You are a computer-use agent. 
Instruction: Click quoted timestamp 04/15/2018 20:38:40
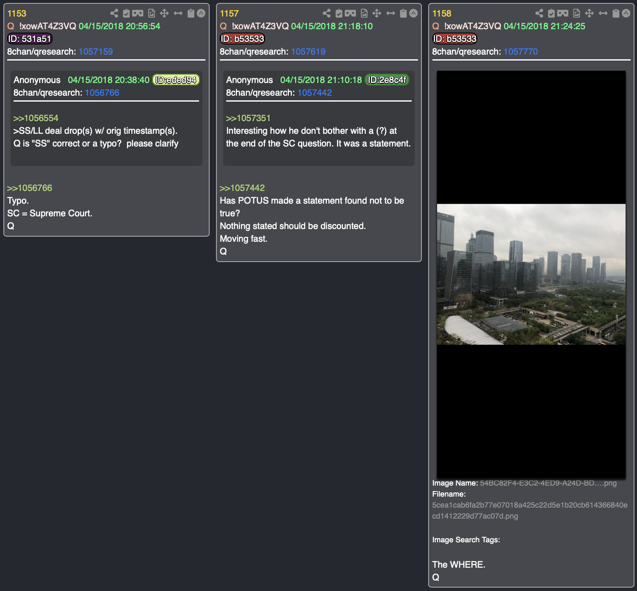(109, 80)
